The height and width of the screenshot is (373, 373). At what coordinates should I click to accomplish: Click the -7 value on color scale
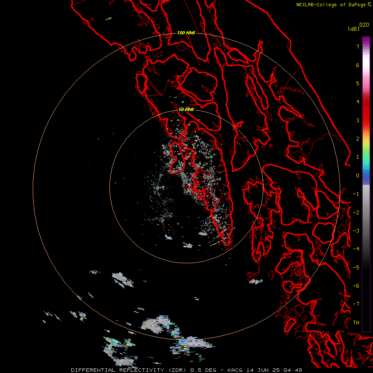tap(356, 304)
